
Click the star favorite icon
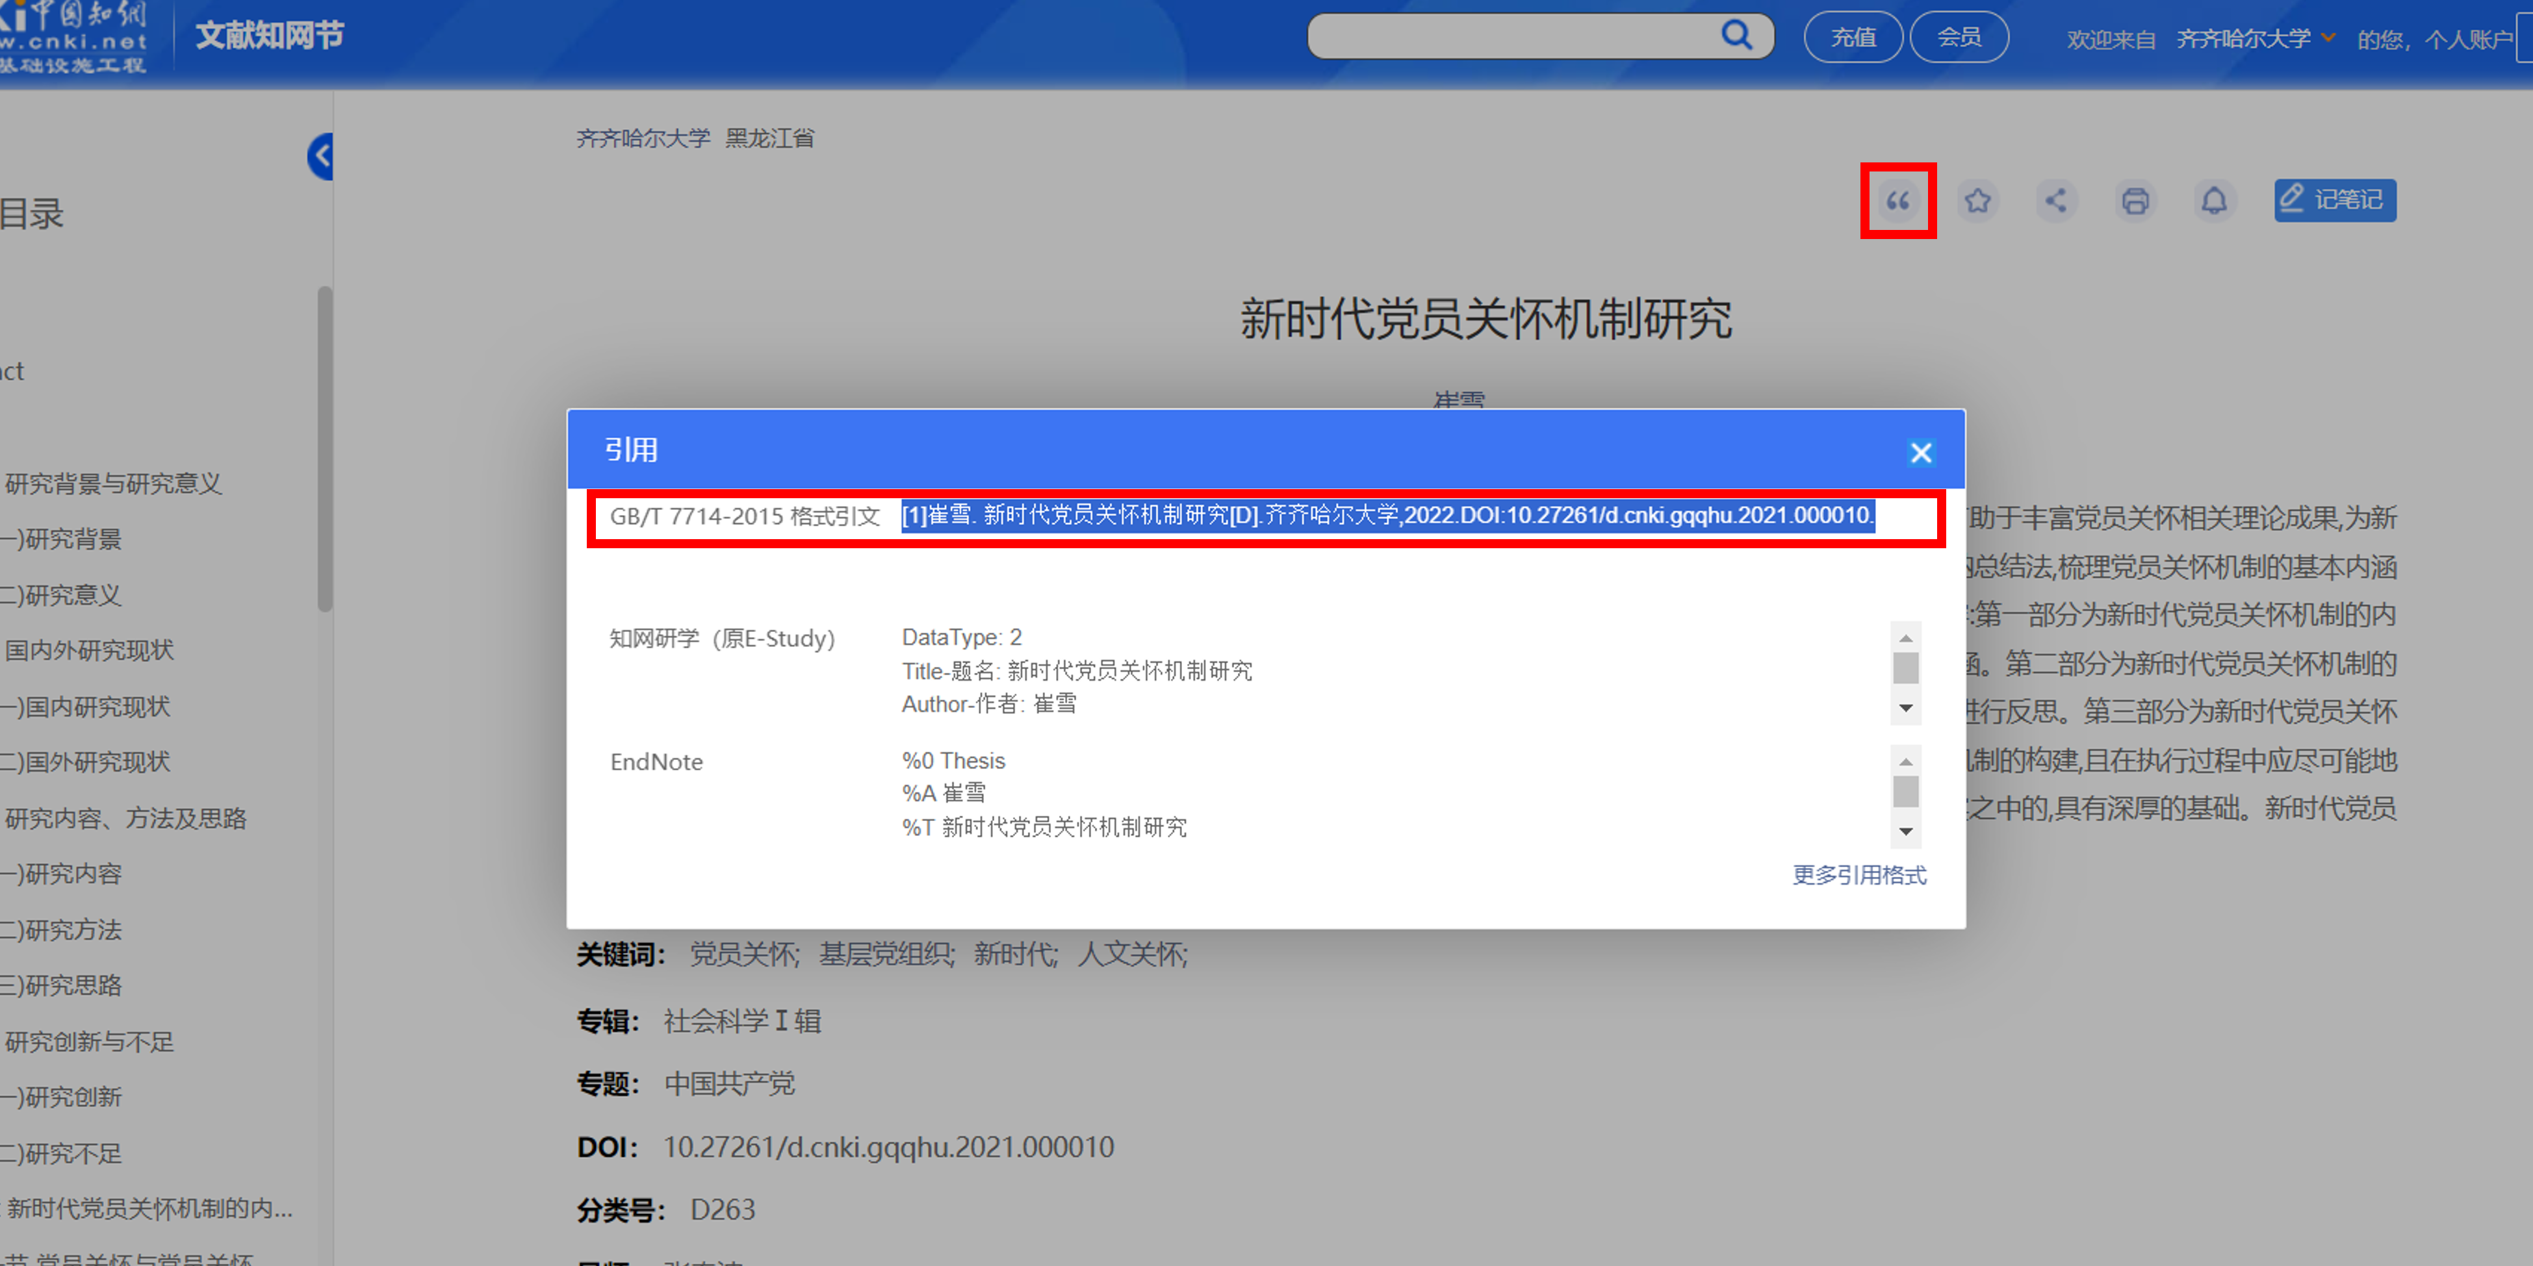click(1977, 201)
